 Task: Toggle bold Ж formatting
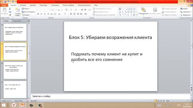click(38, 14)
